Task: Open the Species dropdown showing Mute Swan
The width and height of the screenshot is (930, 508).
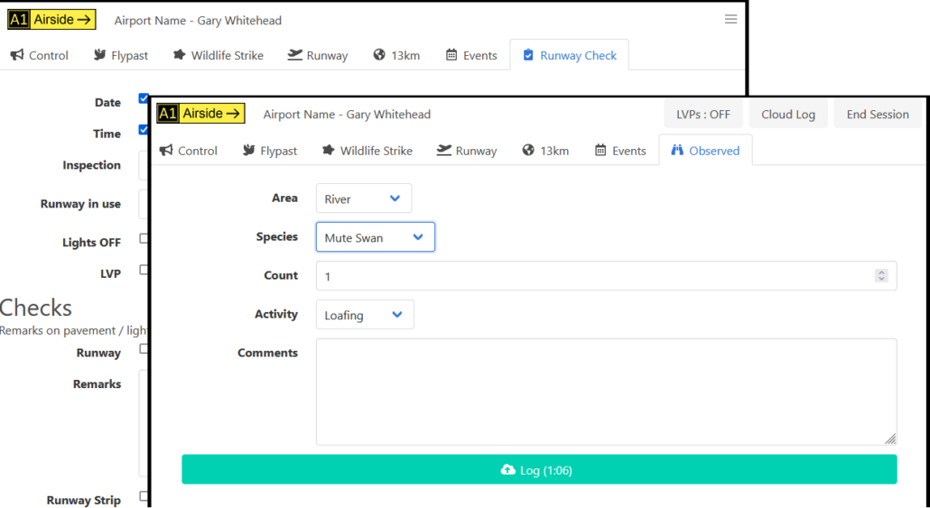Action: [x=375, y=237]
